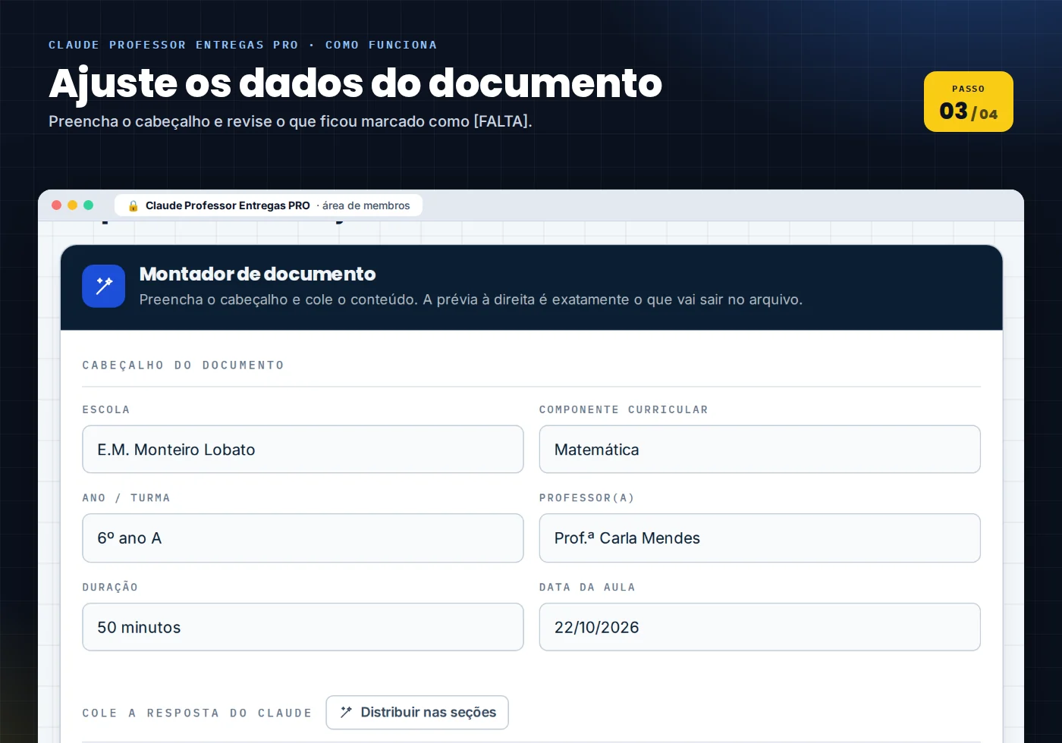Click the red close window dot

pyautogui.click(x=56, y=205)
